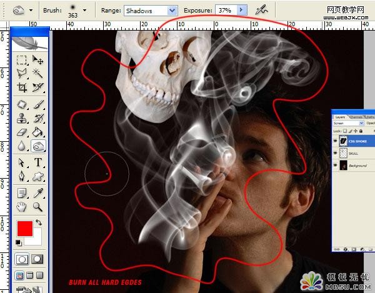This screenshot has width=375, height=293.
Task: Select the Type tool
Action: click(x=37, y=163)
